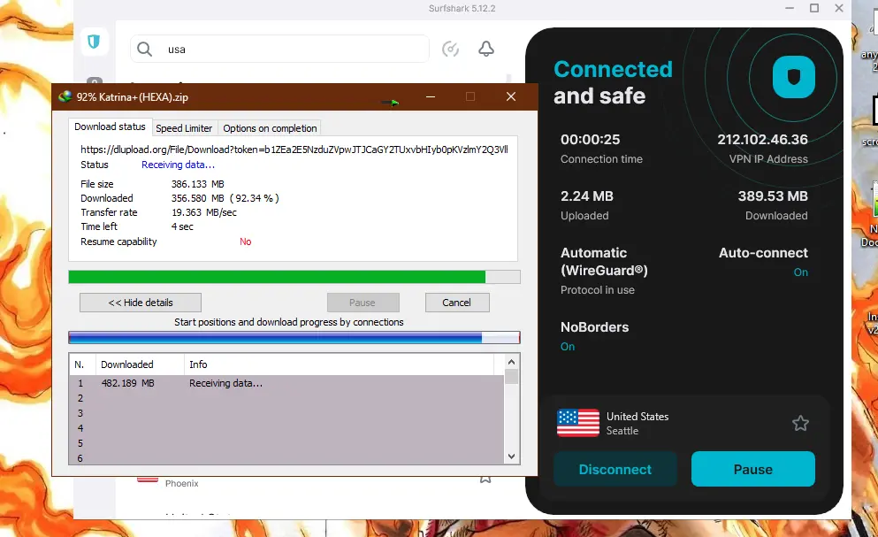Screen dimensions: 878x537
Task: Click the NoBorders On setting
Action: click(x=594, y=336)
